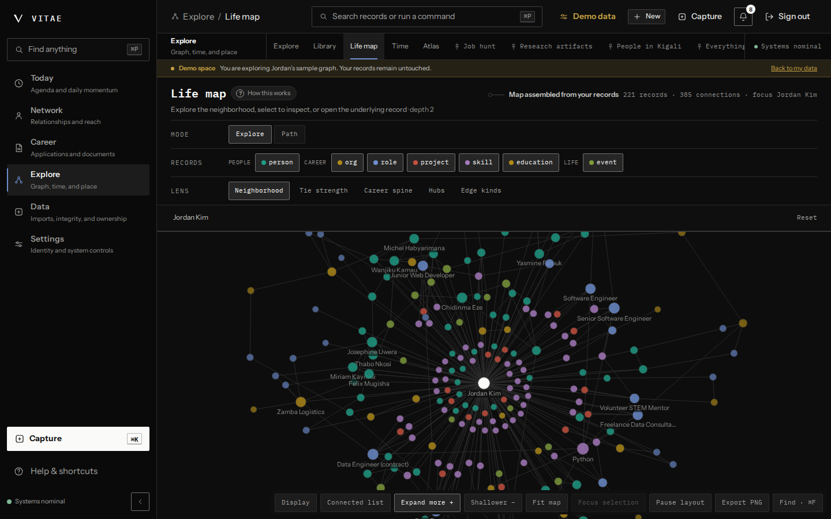This screenshot has width=831, height=519.
Task: Click the top bar Capture icon
Action: (x=682, y=17)
